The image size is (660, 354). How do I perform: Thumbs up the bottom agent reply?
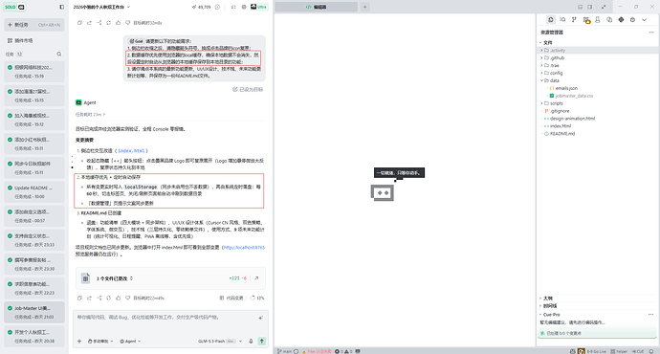click(x=119, y=298)
